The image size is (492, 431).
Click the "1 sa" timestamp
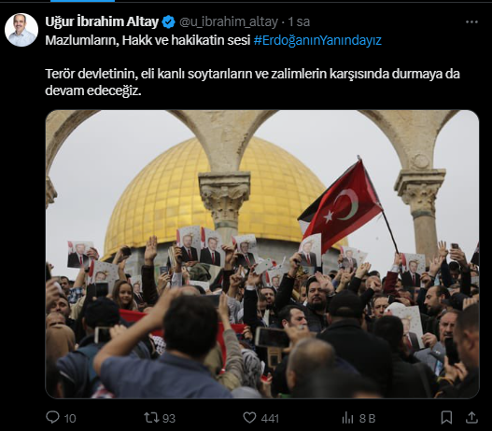pyautogui.click(x=299, y=22)
